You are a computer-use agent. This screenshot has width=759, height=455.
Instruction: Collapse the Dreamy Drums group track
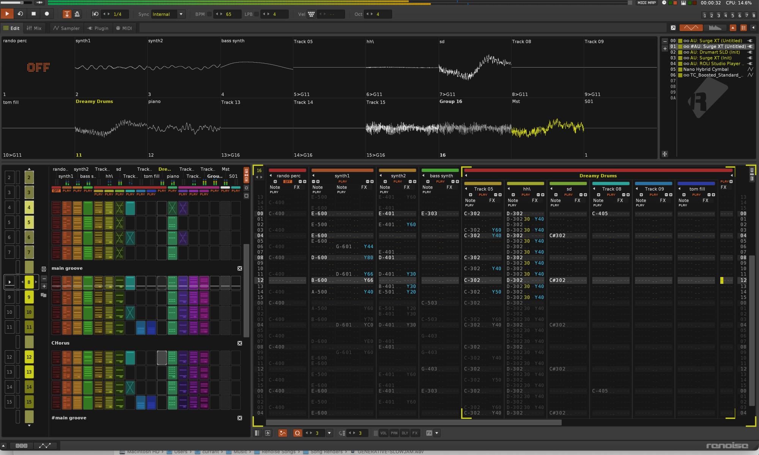(466, 176)
